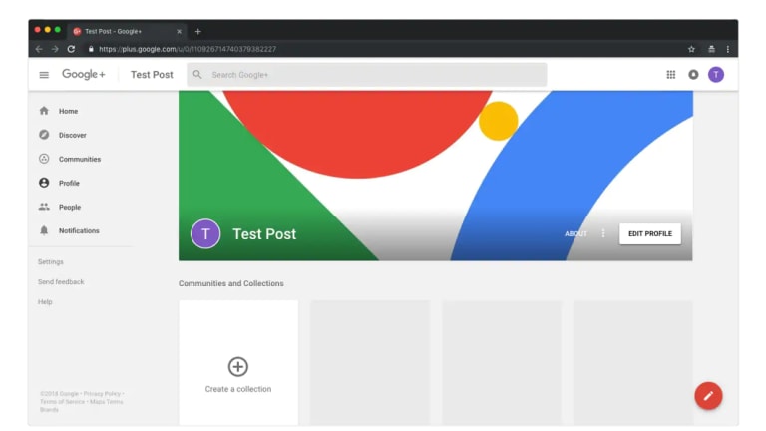The height and width of the screenshot is (431, 766).
Task: Click the plus icon in collection card
Action: [x=238, y=366]
